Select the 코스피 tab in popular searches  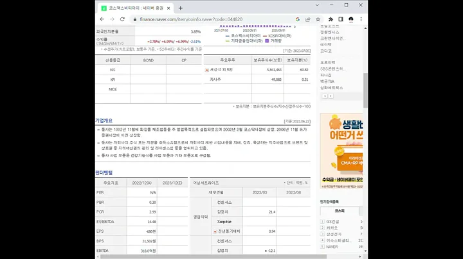pos(340,211)
